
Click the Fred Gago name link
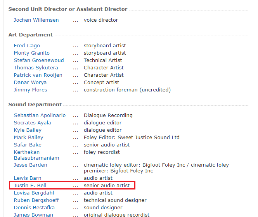click(x=27, y=45)
